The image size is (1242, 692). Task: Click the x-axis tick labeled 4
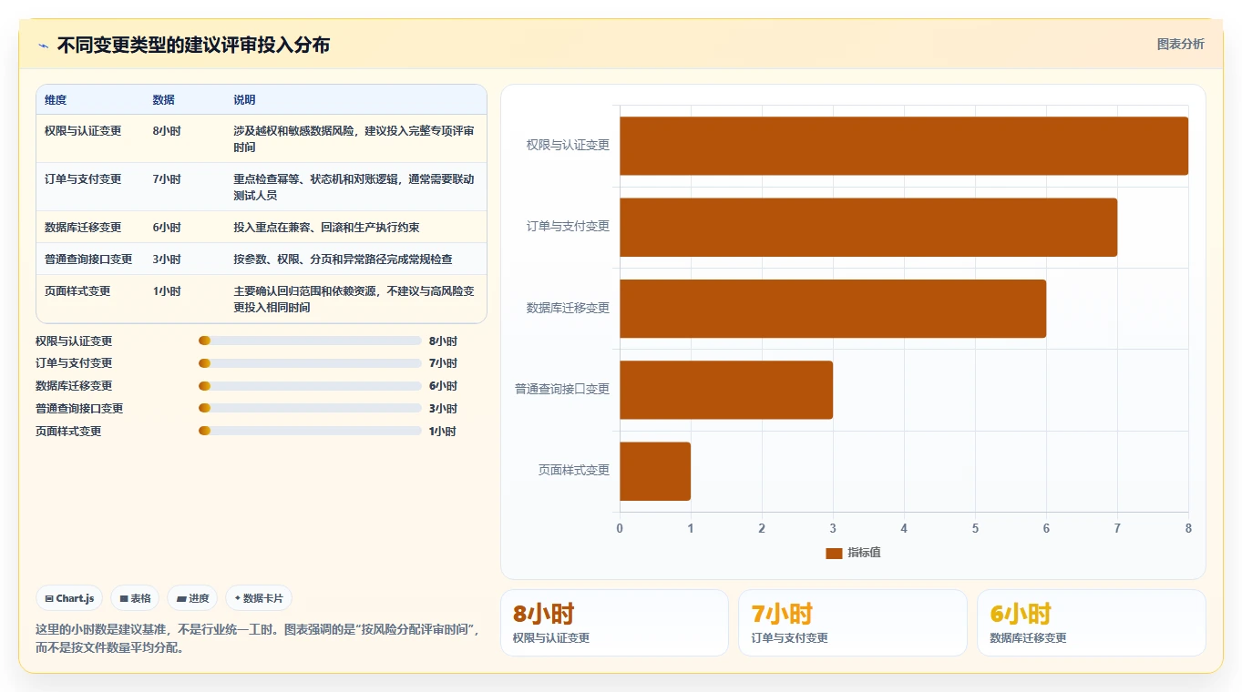(x=904, y=529)
